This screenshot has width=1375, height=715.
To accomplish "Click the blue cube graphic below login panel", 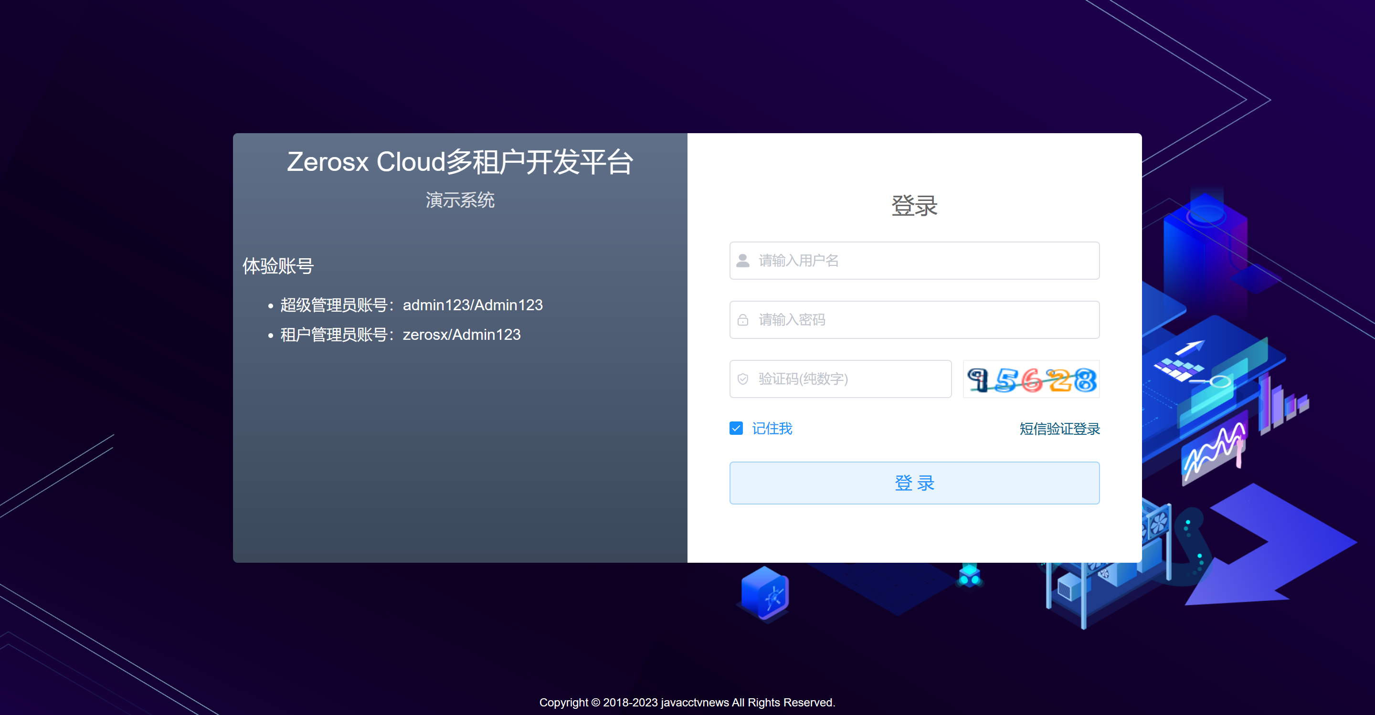I will tap(764, 594).
